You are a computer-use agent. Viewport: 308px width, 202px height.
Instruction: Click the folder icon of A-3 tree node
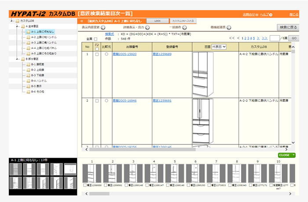pyautogui.click(x=28, y=43)
